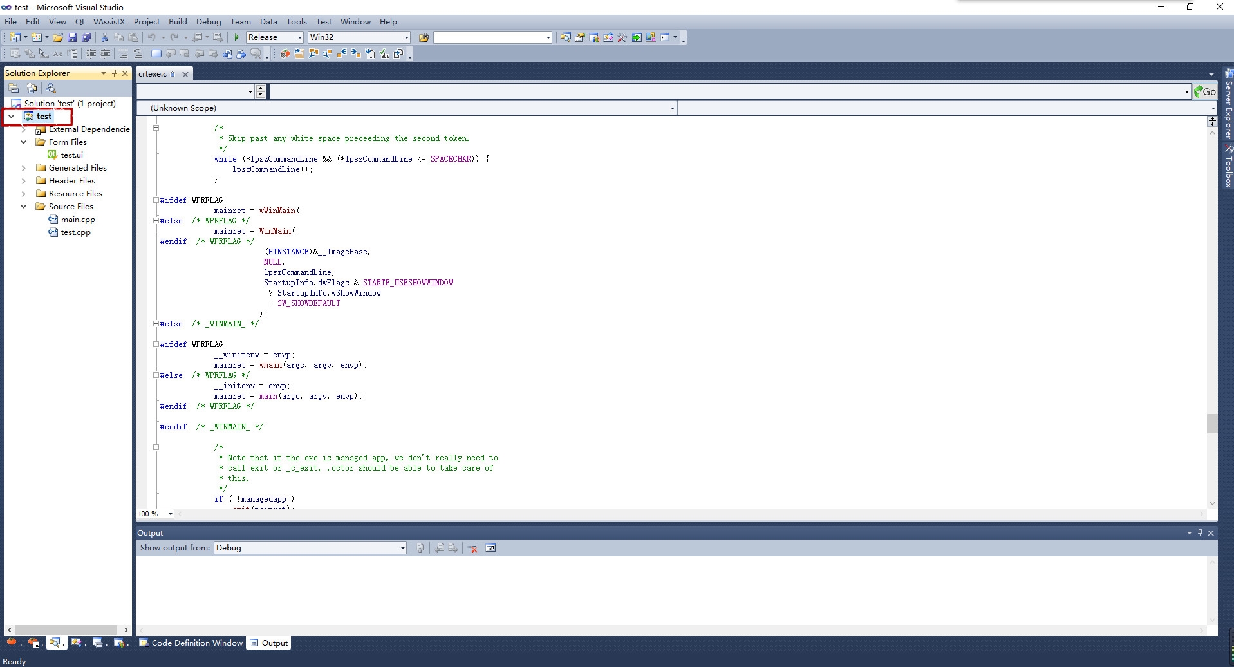1234x667 pixels.
Task: Click the Save icon in the toolbar
Action: tap(72, 37)
